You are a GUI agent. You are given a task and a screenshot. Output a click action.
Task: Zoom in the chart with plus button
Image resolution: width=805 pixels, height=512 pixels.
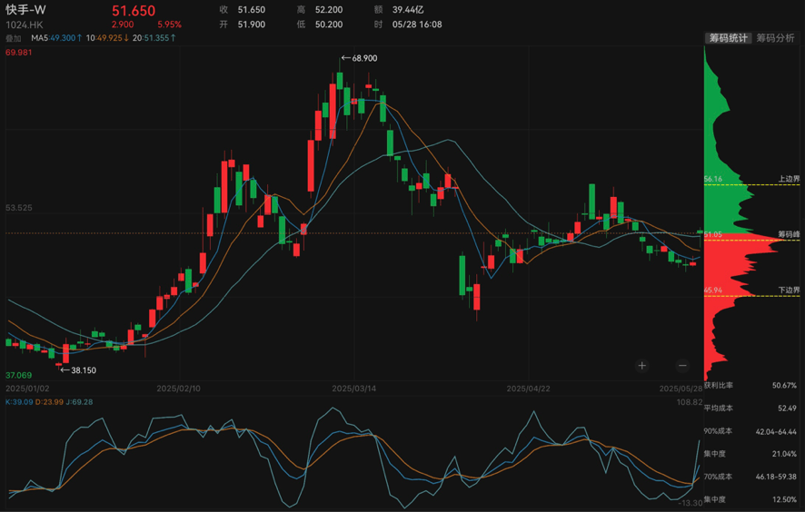click(642, 365)
